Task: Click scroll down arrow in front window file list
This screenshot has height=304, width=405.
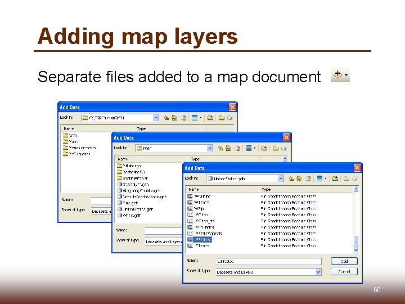Action: click(x=356, y=250)
